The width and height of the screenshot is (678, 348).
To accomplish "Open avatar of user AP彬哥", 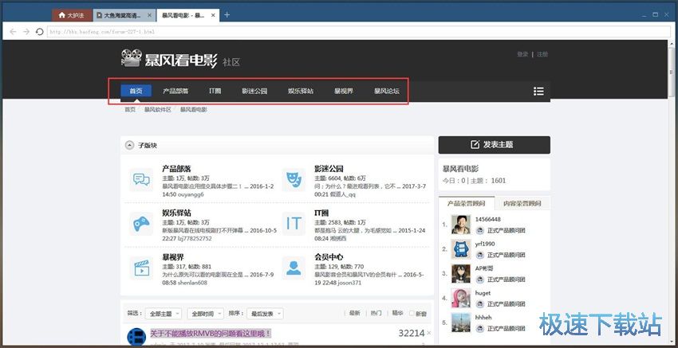I will [x=461, y=274].
